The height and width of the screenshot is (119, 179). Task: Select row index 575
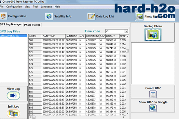pos(35,68)
